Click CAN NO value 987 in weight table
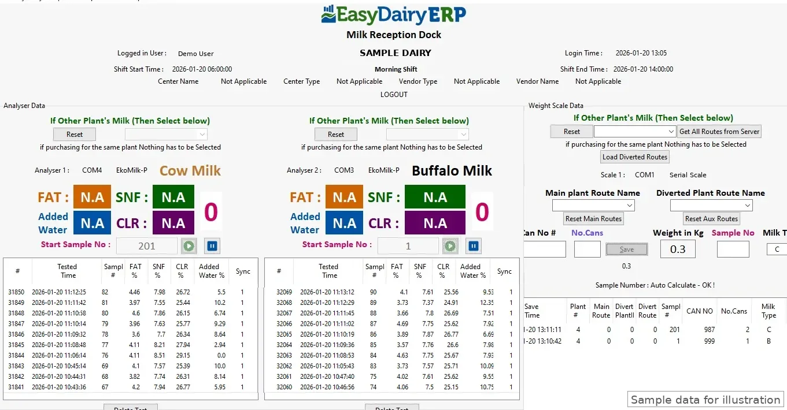 [x=709, y=329]
